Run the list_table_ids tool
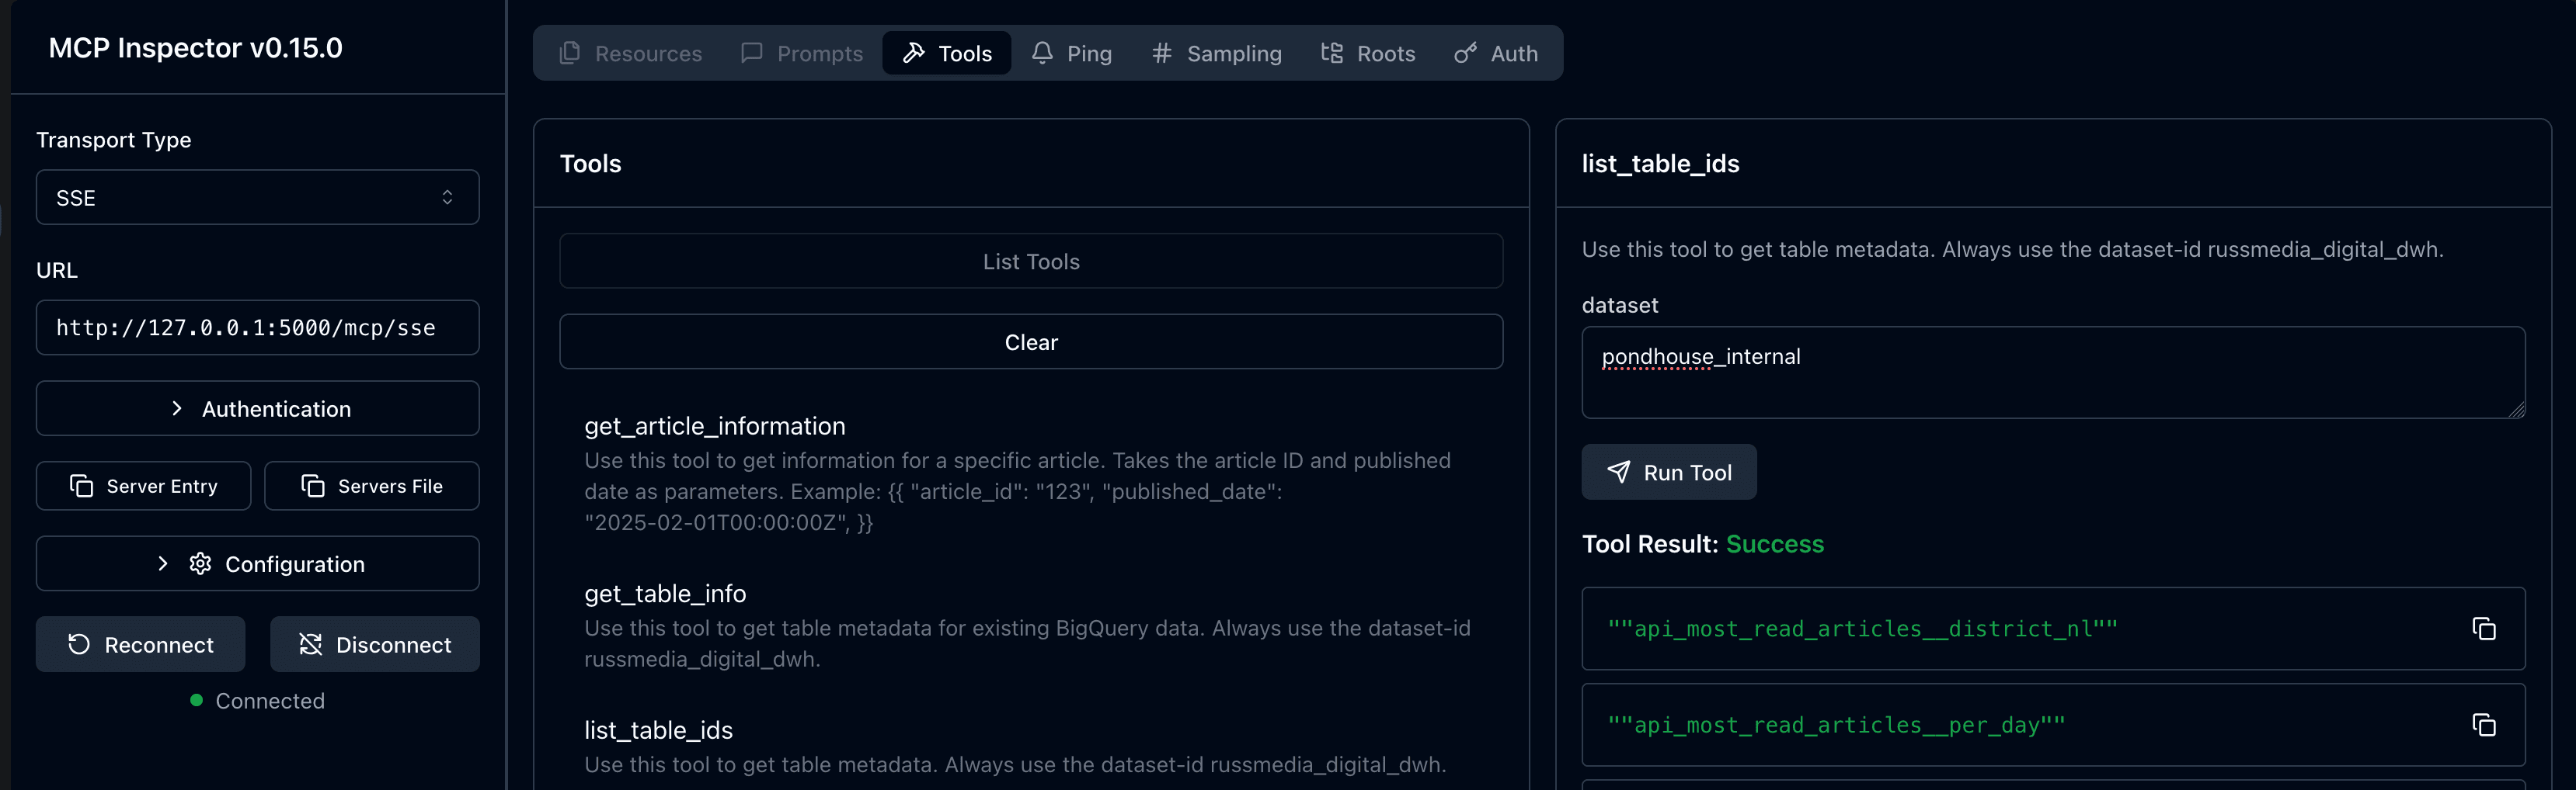Screen dimensions: 2576x790 tap(1668, 471)
